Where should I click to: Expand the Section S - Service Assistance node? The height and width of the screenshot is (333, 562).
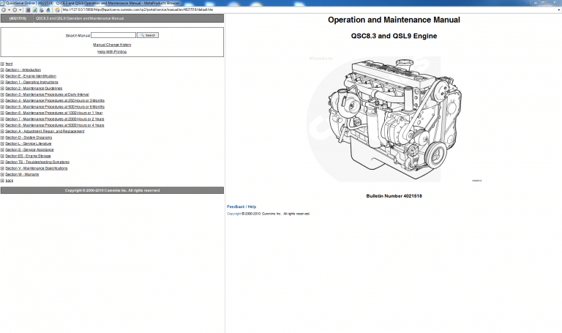2,150
